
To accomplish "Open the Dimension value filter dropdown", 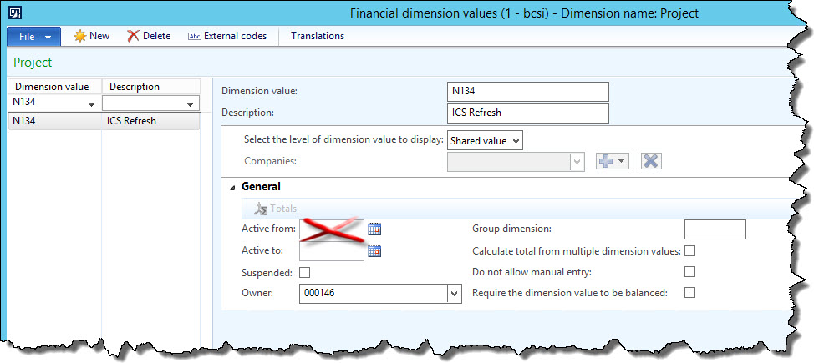I will [90, 104].
